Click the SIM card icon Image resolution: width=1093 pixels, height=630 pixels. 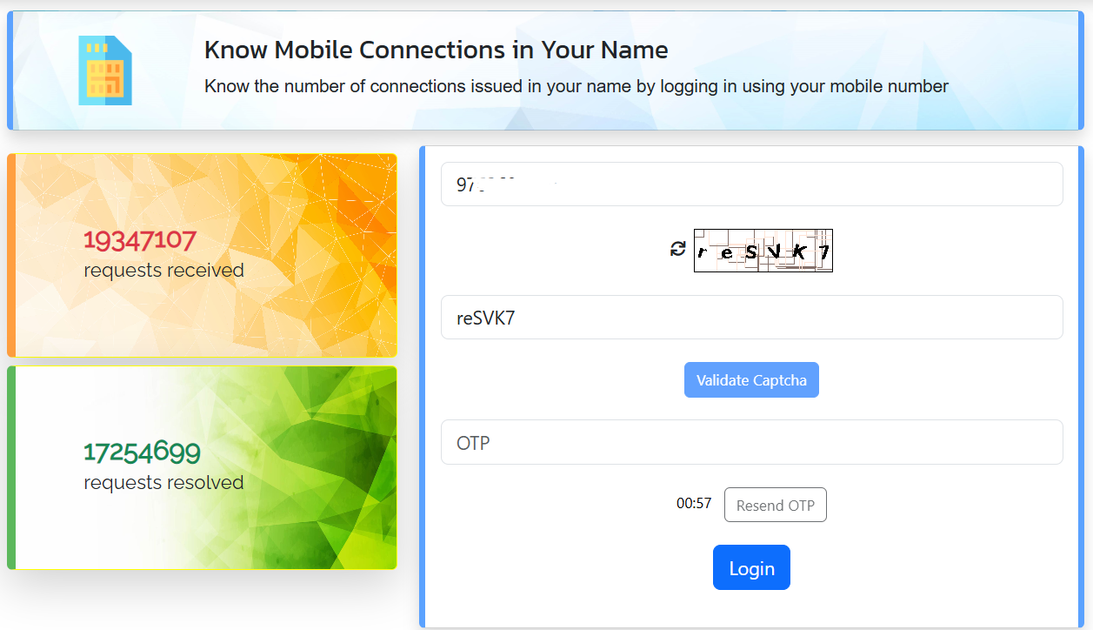pyautogui.click(x=104, y=70)
